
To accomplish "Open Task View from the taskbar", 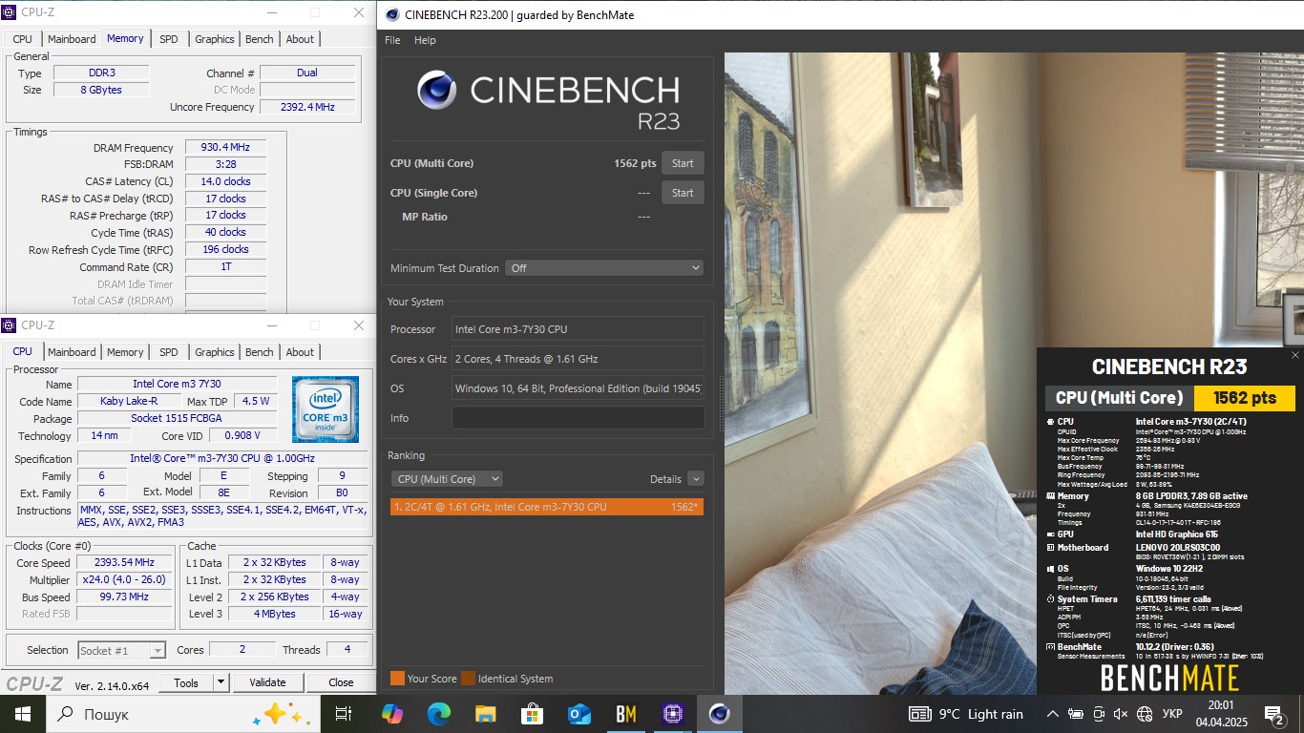I will tap(344, 714).
